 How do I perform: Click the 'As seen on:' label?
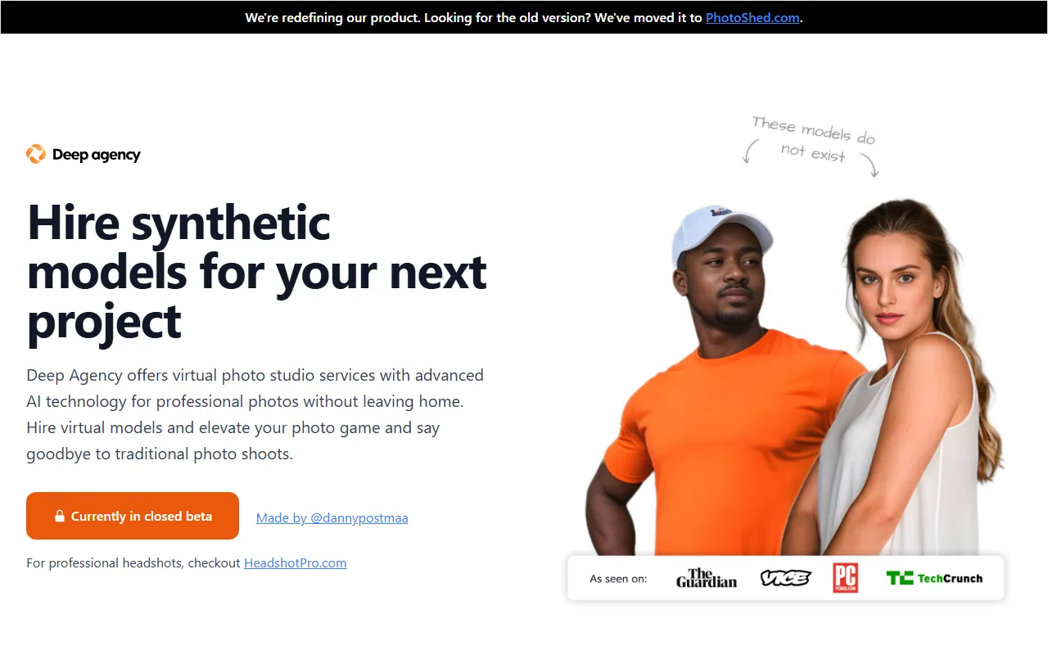pyautogui.click(x=618, y=579)
